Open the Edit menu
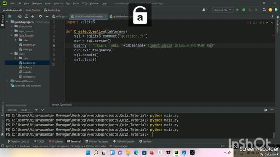The width and height of the screenshot is (280, 157). coord(18,3)
